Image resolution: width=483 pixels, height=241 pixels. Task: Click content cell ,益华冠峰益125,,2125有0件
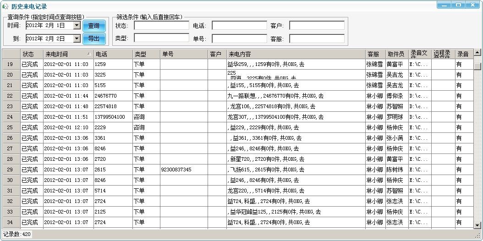[x=296, y=212]
